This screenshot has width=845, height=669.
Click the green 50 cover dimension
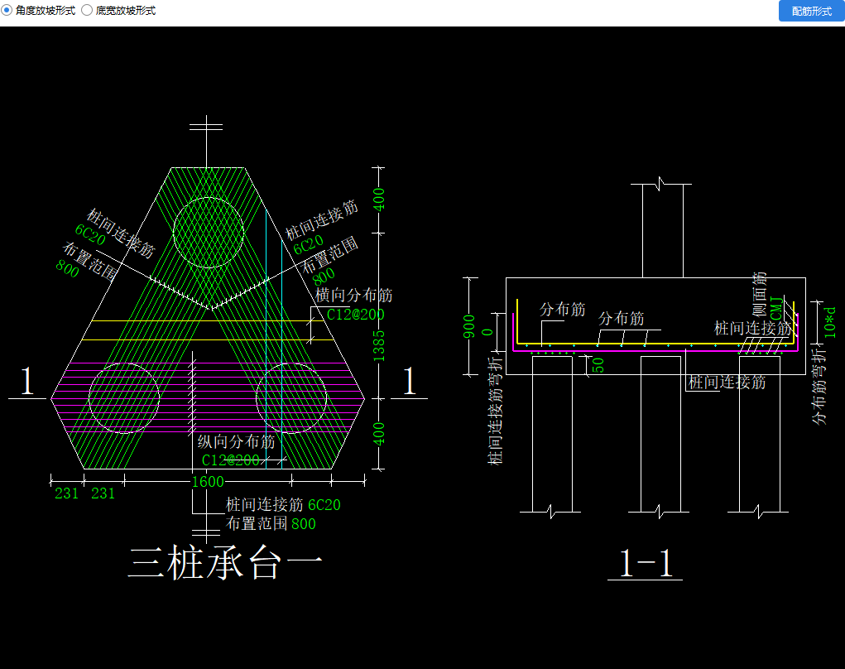click(598, 364)
